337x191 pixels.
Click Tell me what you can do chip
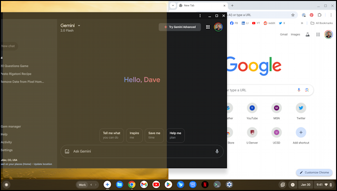pyautogui.click(x=112, y=135)
